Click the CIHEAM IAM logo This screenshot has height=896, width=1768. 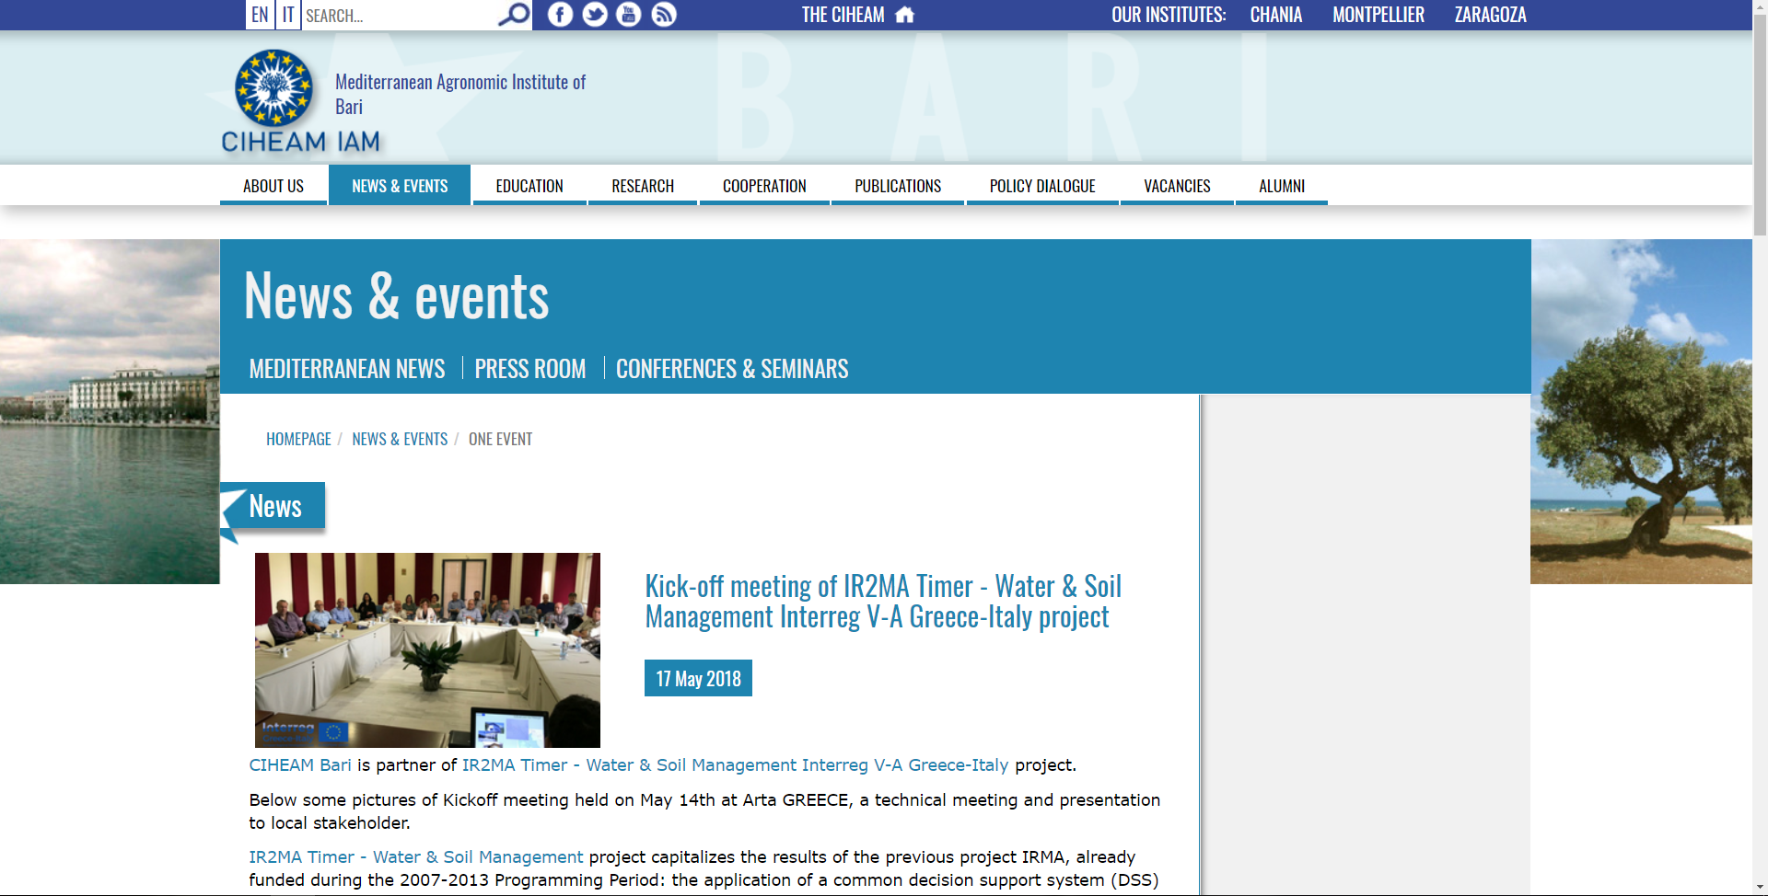[x=300, y=101]
